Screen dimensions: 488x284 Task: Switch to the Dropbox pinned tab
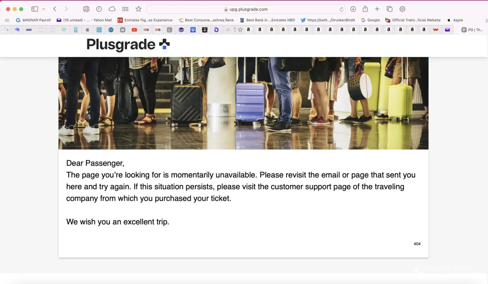pyautogui.click(x=193, y=30)
